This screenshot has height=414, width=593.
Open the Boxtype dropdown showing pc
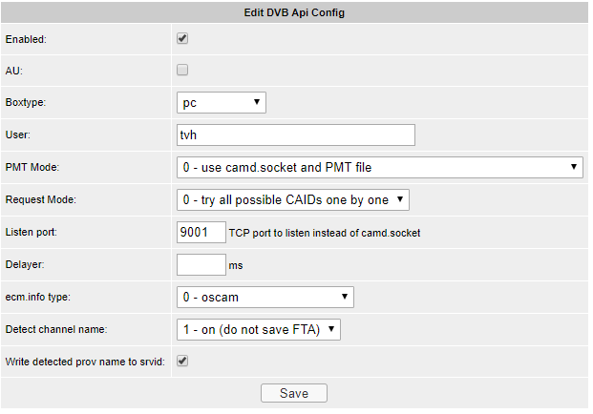pyautogui.click(x=222, y=102)
